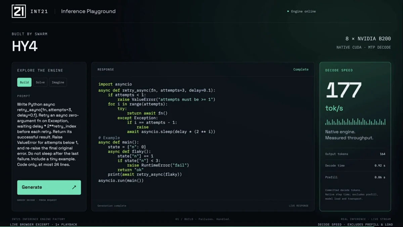Viewport: 403px width, 227px height.
Task: Click NATIVE CUDA · MTP DECODE label
Action: pyautogui.click(x=364, y=47)
